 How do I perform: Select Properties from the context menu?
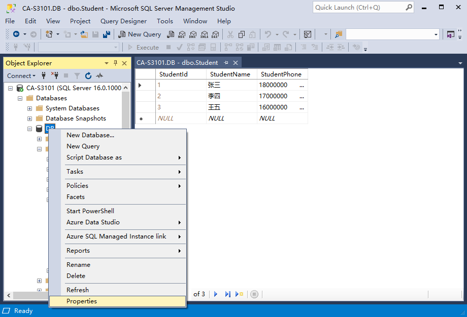tap(82, 301)
